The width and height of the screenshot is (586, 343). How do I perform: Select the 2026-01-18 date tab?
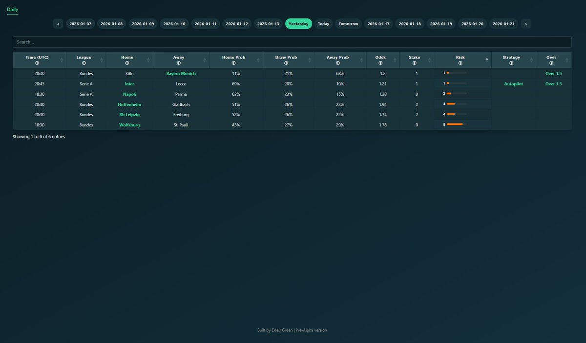tap(410, 23)
